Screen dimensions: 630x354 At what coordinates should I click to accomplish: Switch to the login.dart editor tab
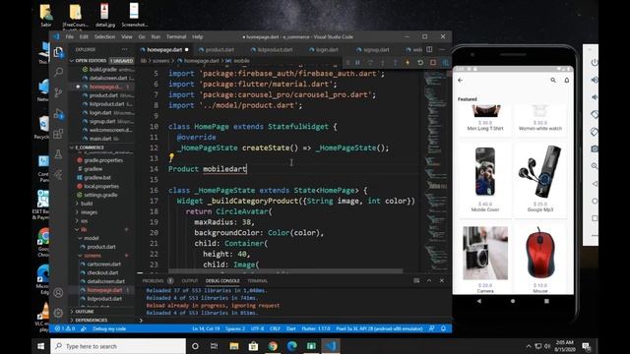pyautogui.click(x=327, y=50)
